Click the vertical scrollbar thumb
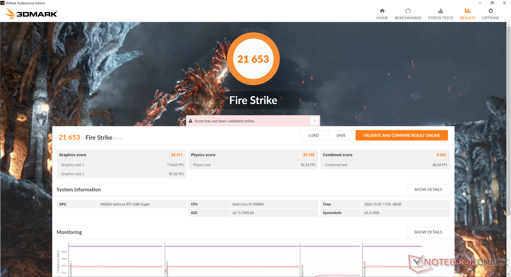This screenshot has height=277, width=511. [x=509, y=120]
